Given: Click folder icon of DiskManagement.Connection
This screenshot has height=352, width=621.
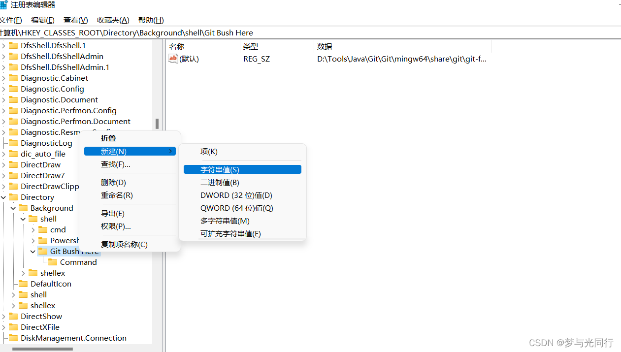Looking at the screenshot, I should [x=13, y=338].
